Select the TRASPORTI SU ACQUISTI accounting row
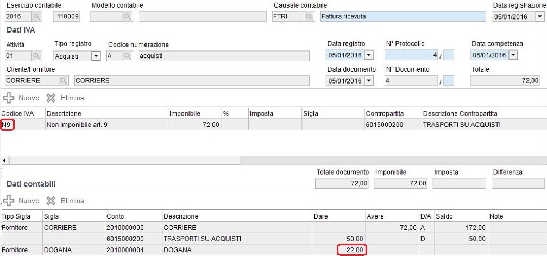 [274, 239]
